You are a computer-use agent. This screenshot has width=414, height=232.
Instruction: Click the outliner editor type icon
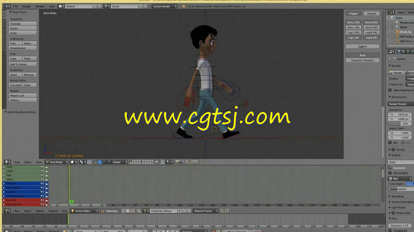pyautogui.click(x=391, y=12)
